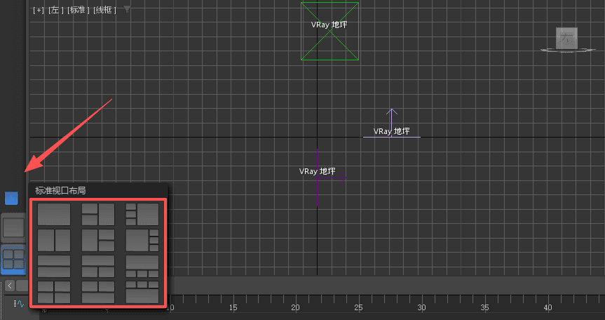The height and width of the screenshot is (320, 605).
Task: Choose the two side-by-side columns layout
Action: pos(54,240)
